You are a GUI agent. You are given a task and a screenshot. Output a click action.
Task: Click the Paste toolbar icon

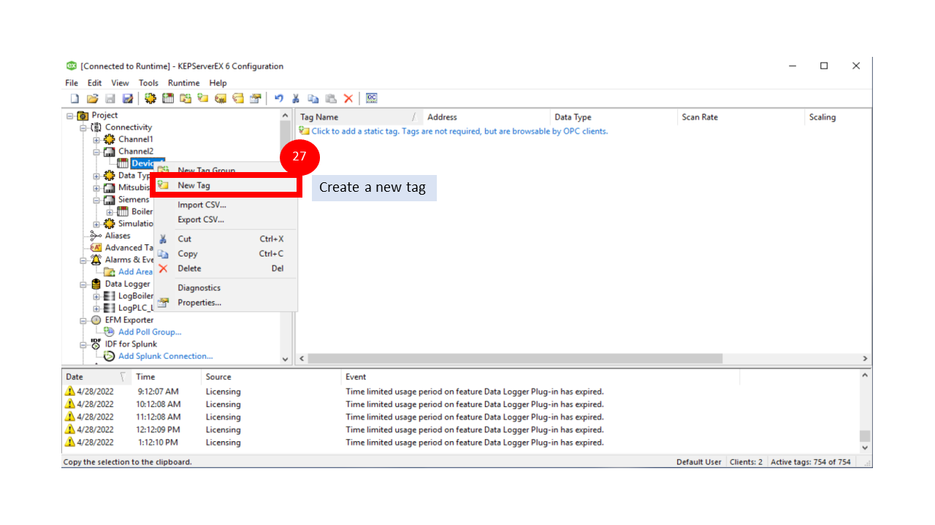point(331,98)
